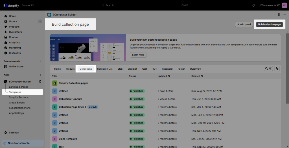Select the Collections tab
This screenshot has width=289, height=148.
coord(86,69)
